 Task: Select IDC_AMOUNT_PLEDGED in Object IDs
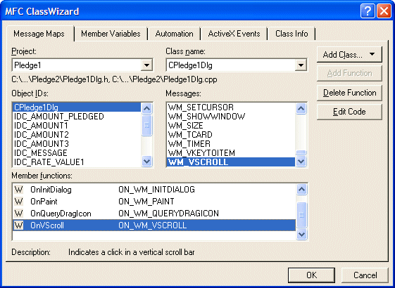tap(77, 117)
